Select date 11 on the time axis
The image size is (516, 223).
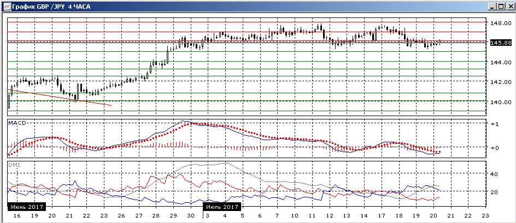pos(312,216)
